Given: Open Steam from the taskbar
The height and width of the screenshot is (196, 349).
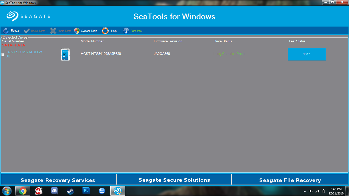Looking at the screenshot, I should coord(70,191).
